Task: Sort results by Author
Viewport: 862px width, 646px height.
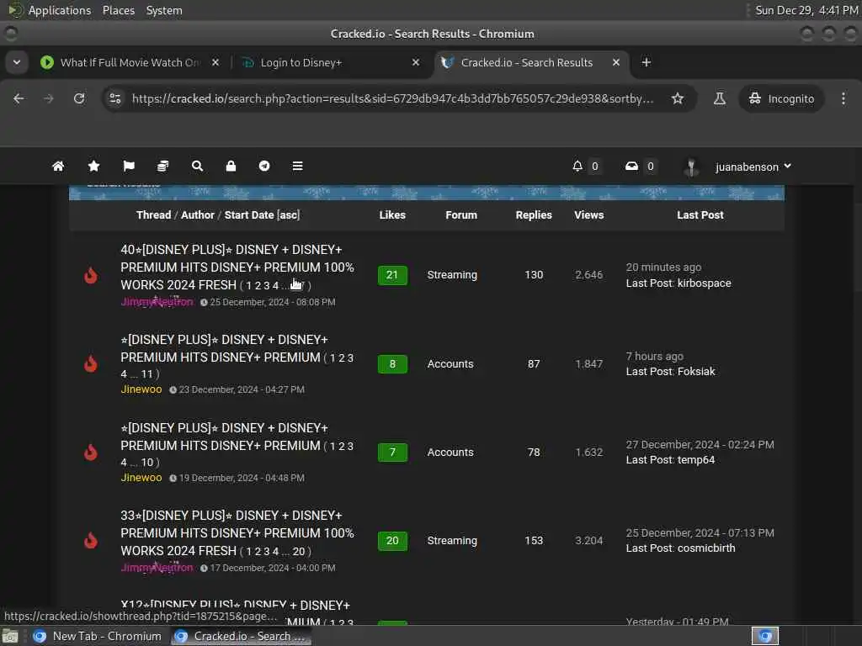Action: point(197,214)
